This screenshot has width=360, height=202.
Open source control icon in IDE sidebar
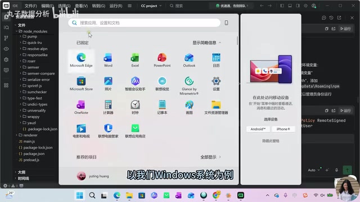pos(6,38)
